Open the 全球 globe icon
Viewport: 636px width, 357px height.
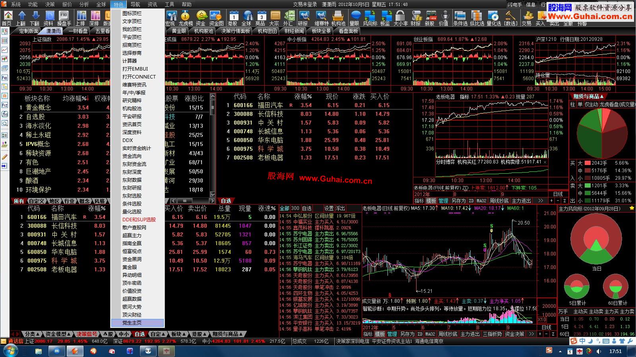tap(247, 19)
